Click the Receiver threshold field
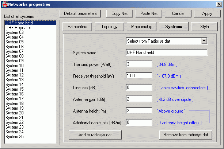Screen dimensions: 224x149 tap(139, 76)
